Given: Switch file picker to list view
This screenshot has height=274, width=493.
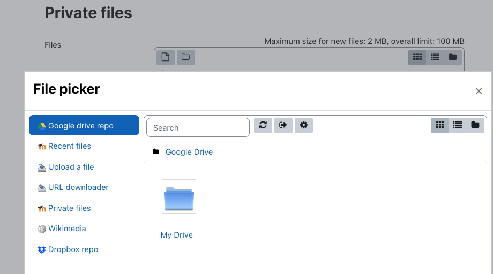Looking at the screenshot, I should pyautogui.click(x=458, y=125).
